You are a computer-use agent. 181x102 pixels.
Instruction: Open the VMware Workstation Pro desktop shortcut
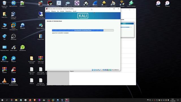[14, 27]
